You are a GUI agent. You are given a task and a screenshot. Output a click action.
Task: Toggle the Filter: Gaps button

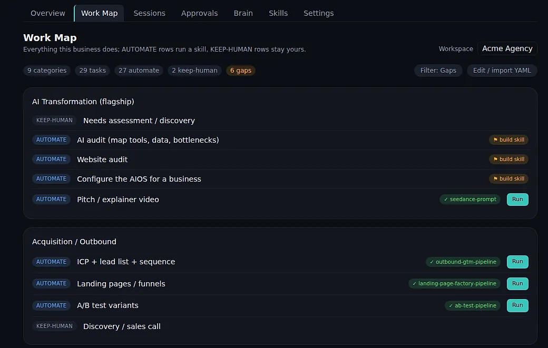click(x=438, y=71)
